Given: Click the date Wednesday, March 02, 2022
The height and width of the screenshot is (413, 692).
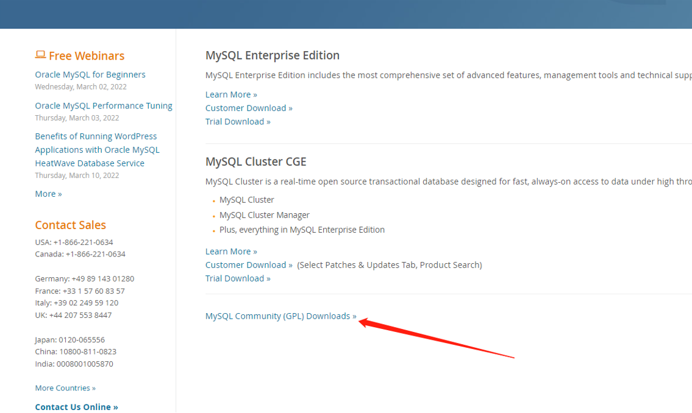Looking at the screenshot, I should tap(80, 87).
